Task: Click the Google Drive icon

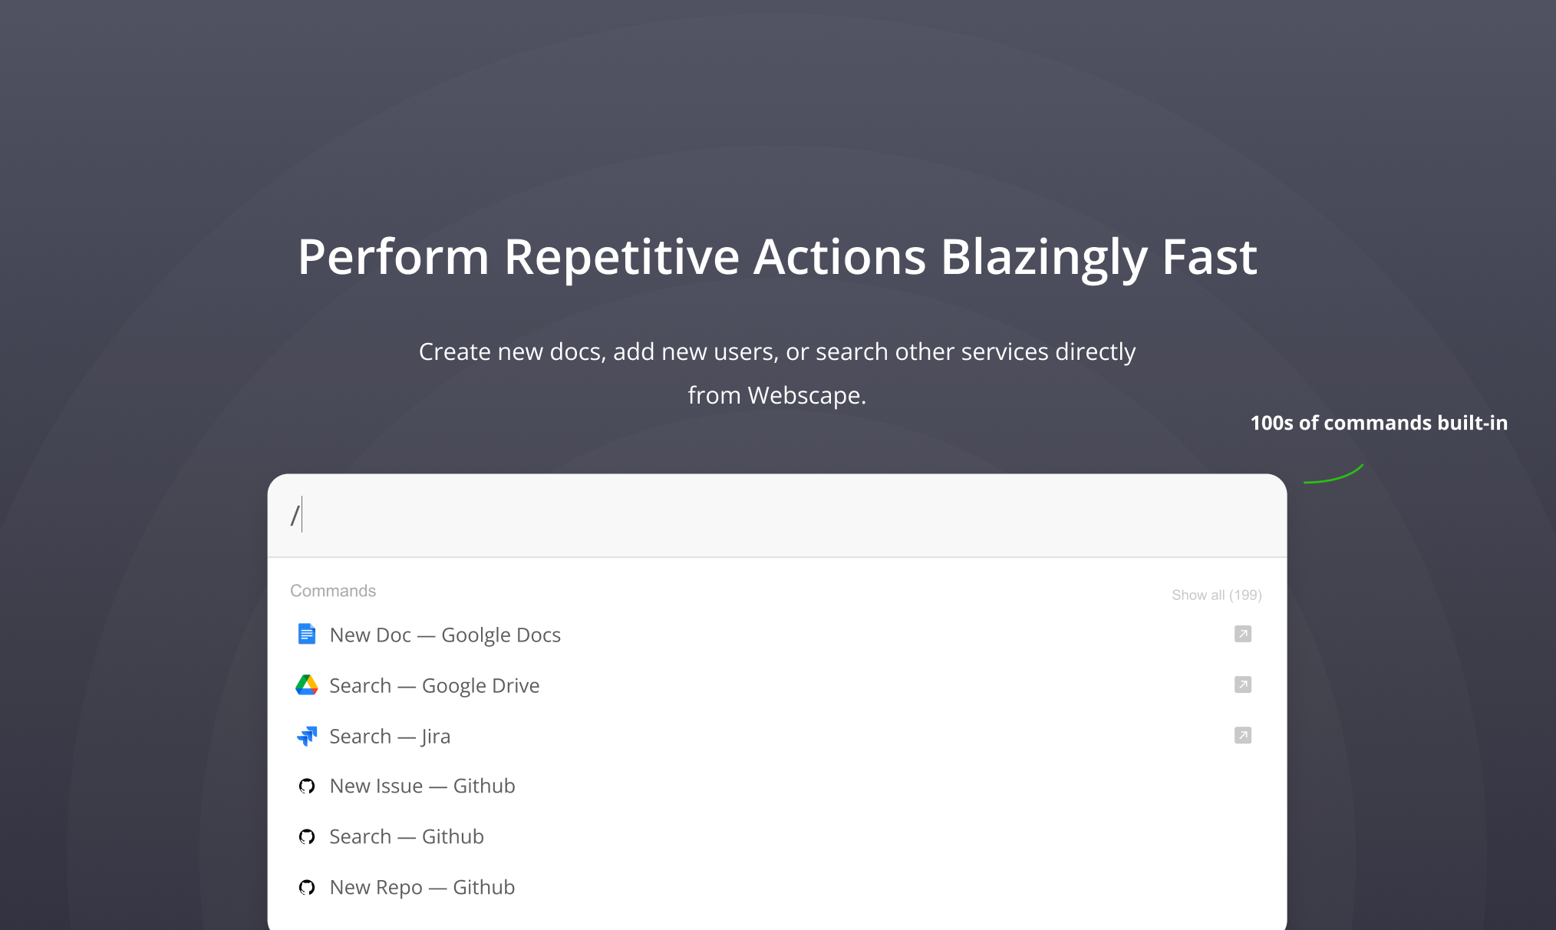Action: [x=307, y=684]
